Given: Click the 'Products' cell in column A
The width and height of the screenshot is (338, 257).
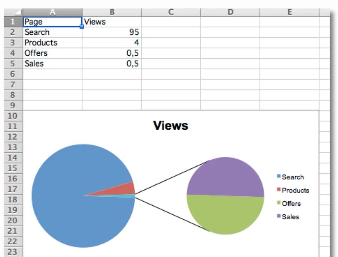Looking at the screenshot, I should coord(52,43).
